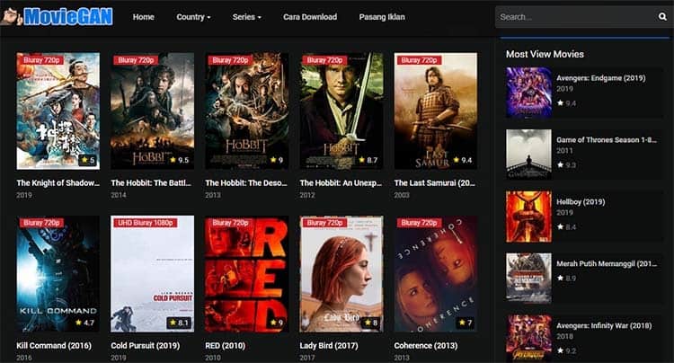The height and width of the screenshot is (363, 674).
Task: Click the 8.9 star under Merah Putih Memanggil
Action: (566, 279)
